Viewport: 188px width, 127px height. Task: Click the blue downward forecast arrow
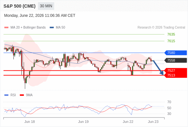click(158, 68)
